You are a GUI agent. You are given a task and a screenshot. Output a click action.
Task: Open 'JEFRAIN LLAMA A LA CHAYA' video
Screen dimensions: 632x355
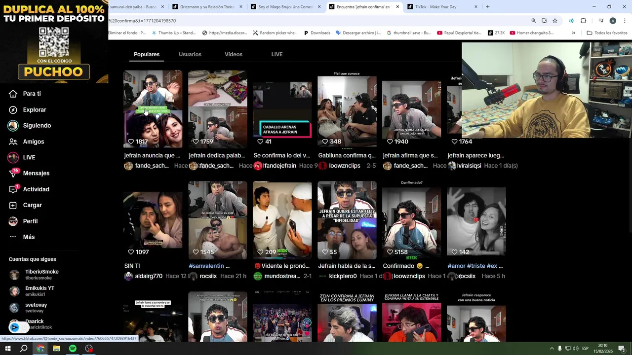point(411,317)
